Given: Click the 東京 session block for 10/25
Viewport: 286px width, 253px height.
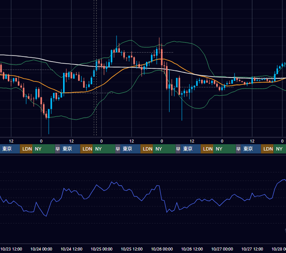Looking at the screenshot, I should [x=130, y=149].
